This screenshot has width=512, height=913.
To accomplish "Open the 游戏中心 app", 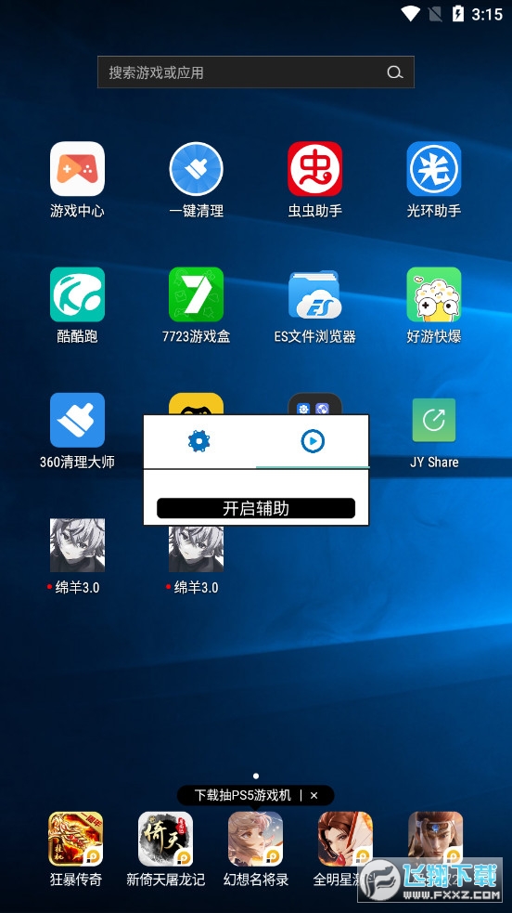I will click(77, 169).
